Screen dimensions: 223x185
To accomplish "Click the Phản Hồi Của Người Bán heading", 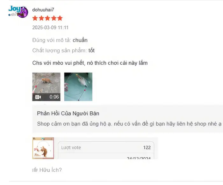I will [x=68, y=114].
